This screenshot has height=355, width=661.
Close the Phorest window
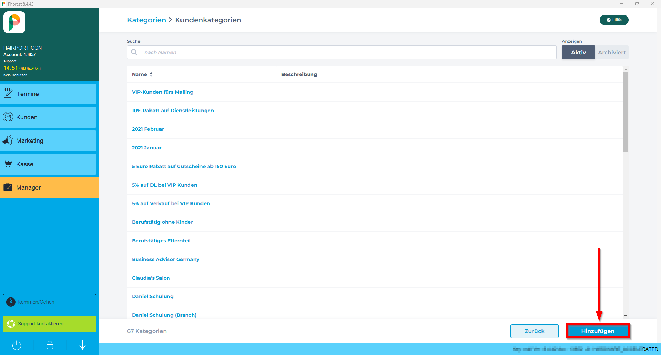[652, 4]
